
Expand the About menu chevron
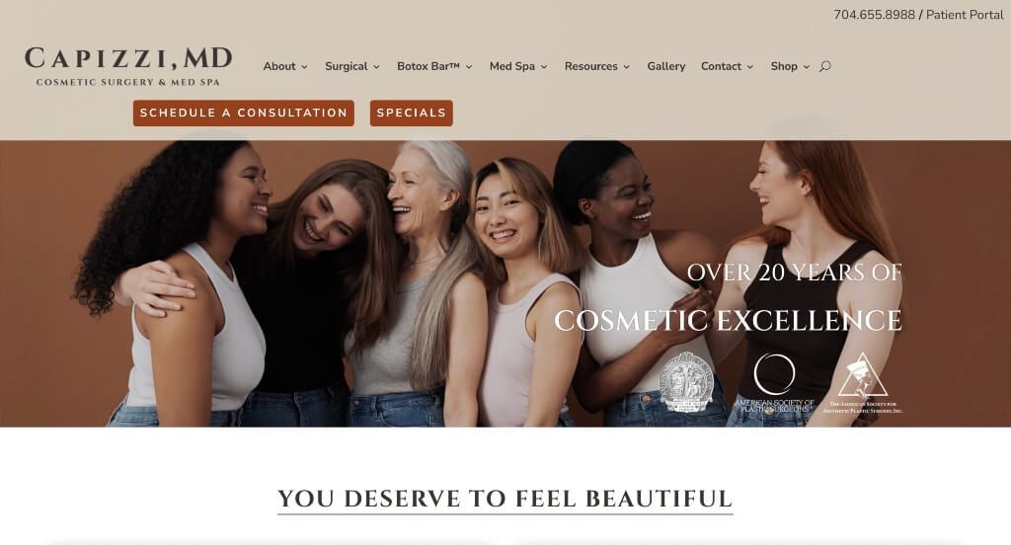coord(304,67)
